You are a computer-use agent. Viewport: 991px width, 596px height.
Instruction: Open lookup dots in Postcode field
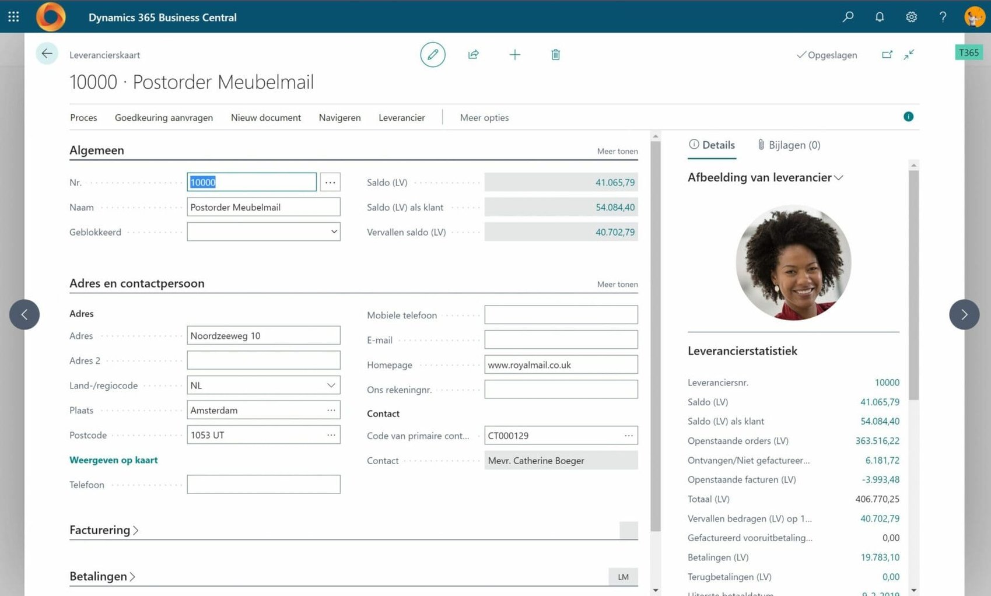tap(331, 435)
